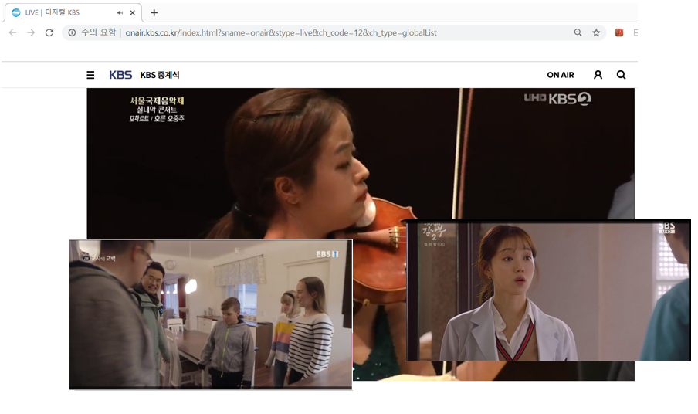Click the 서울국제음악제 title overlay text

click(x=157, y=101)
